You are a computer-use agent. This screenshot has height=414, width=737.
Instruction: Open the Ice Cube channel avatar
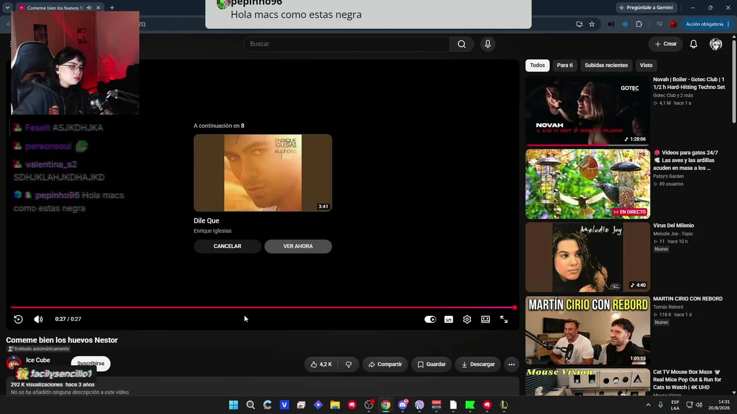pos(13,363)
